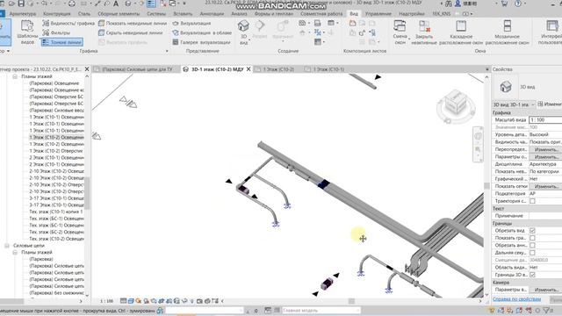Toggle the 'Показать гра...' checkbox
562x316 pixels.
(x=532, y=238)
